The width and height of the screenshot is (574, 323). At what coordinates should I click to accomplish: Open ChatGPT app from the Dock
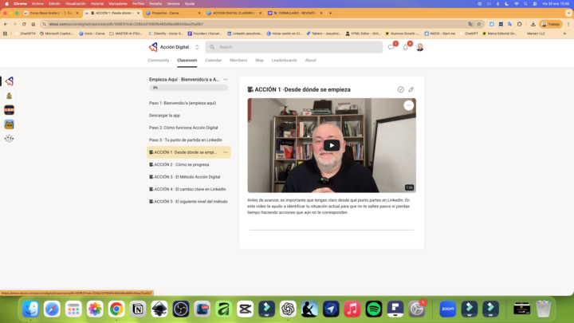click(x=288, y=309)
